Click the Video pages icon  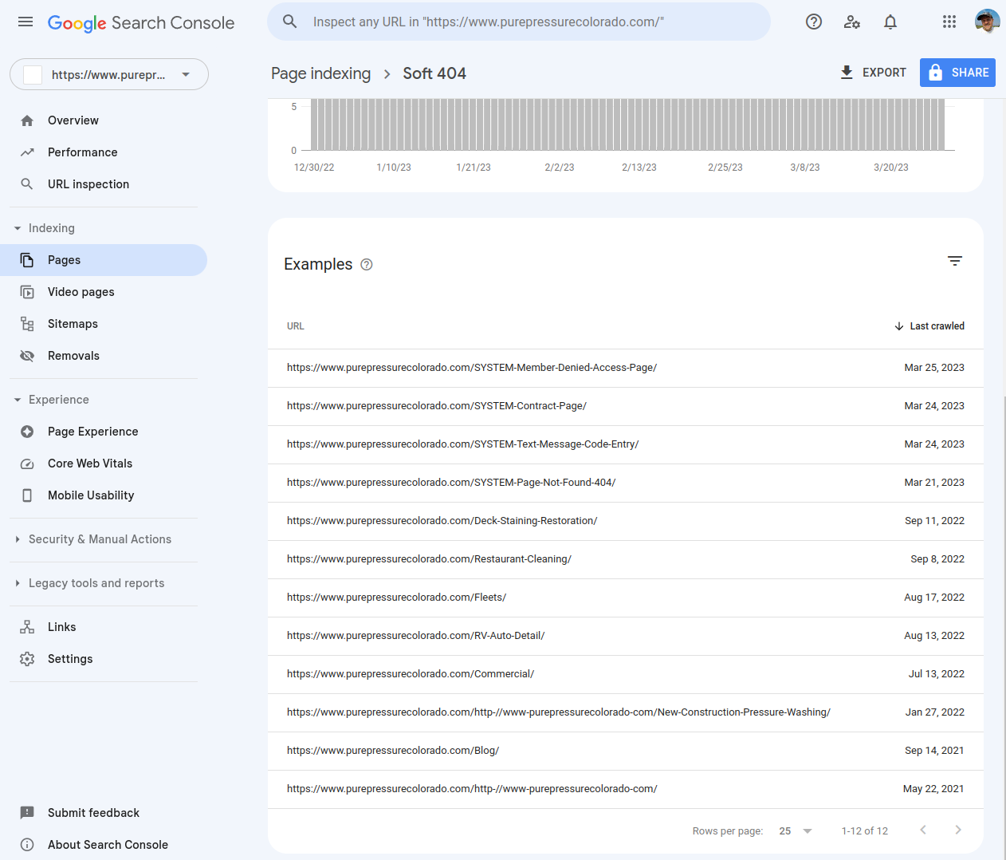pyautogui.click(x=27, y=292)
